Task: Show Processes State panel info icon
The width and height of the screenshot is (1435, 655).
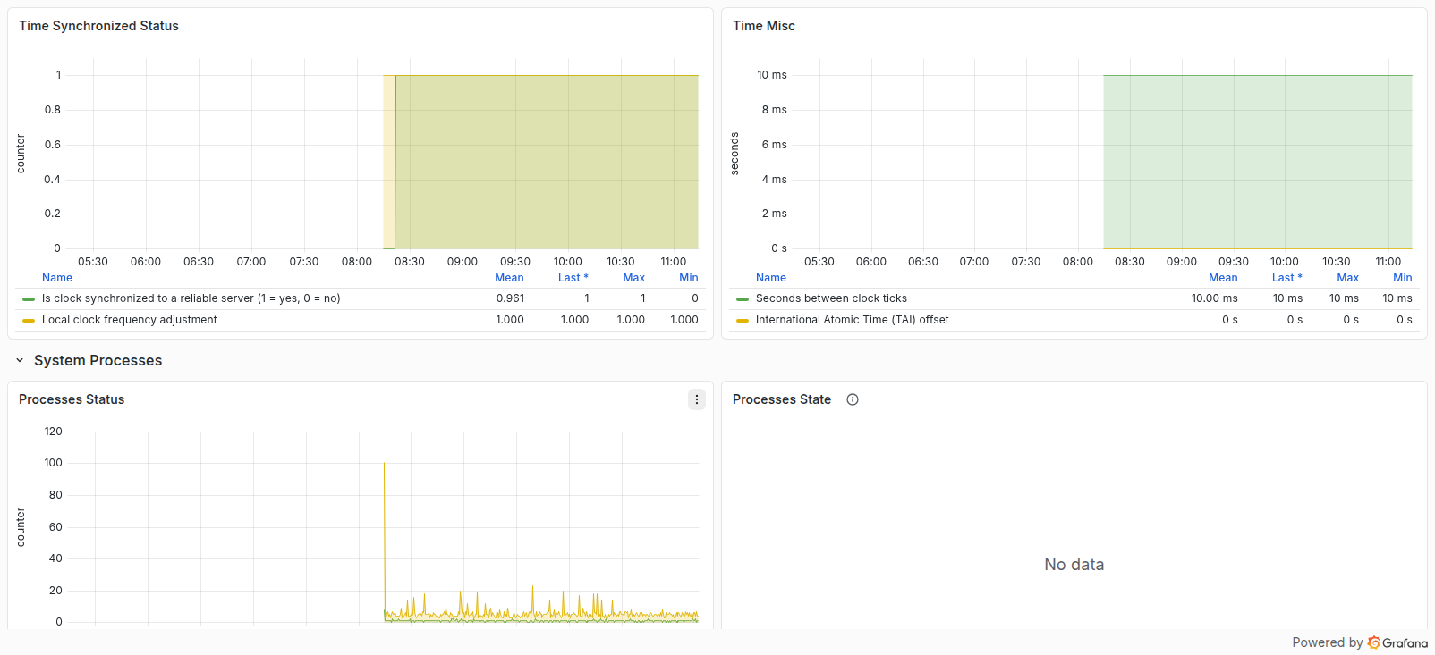Action: click(853, 399)
